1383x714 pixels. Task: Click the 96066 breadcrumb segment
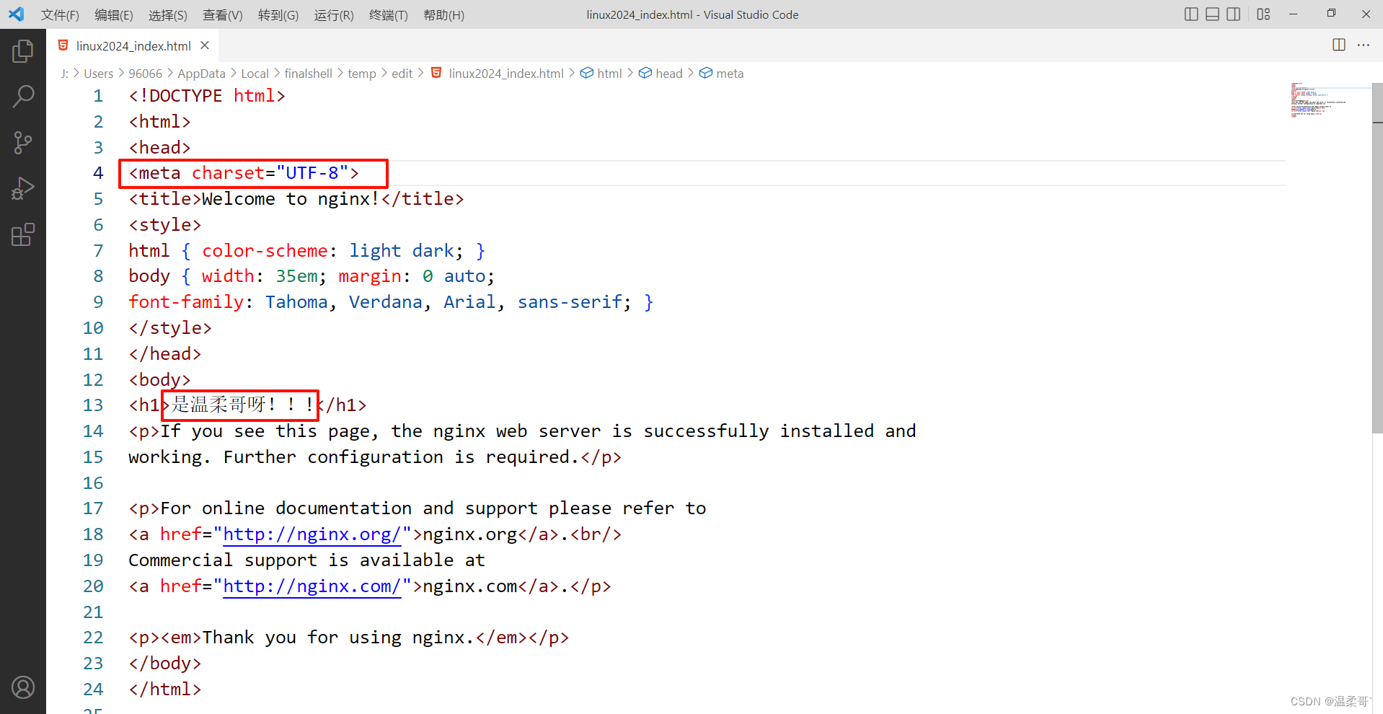point(145,74)
